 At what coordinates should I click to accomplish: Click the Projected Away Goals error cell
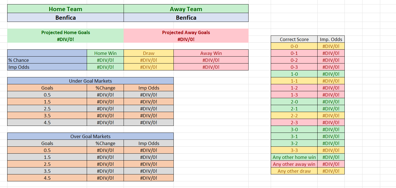click(x=186, y=39)
